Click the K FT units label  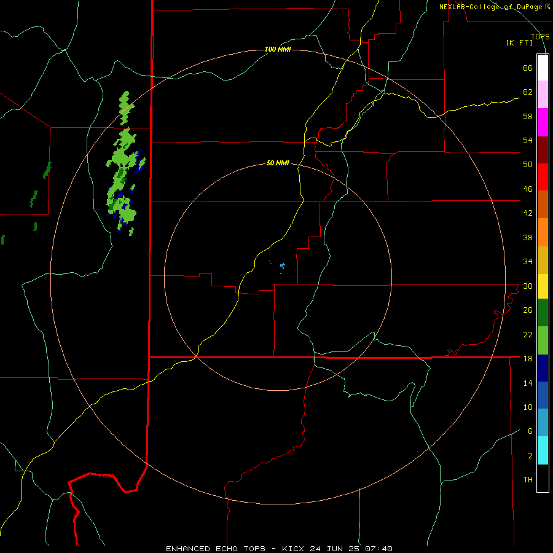click(x=520, y=42)
